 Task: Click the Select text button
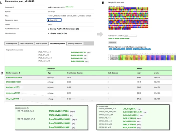[112, 43]
